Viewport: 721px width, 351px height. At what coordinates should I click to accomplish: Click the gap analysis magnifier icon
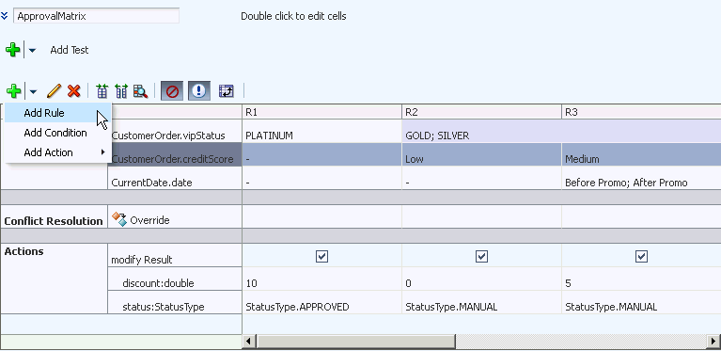pos(140,91)
